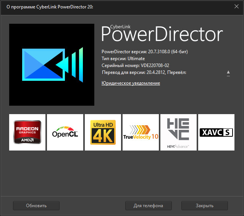This screenshot has width=244, height=216.
Task: Click the OpenCL logo tile
Action: pos(65,132)
